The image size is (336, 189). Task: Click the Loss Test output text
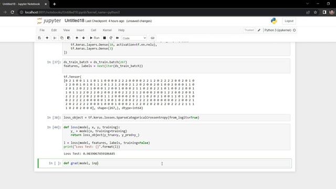coord(89,154)
